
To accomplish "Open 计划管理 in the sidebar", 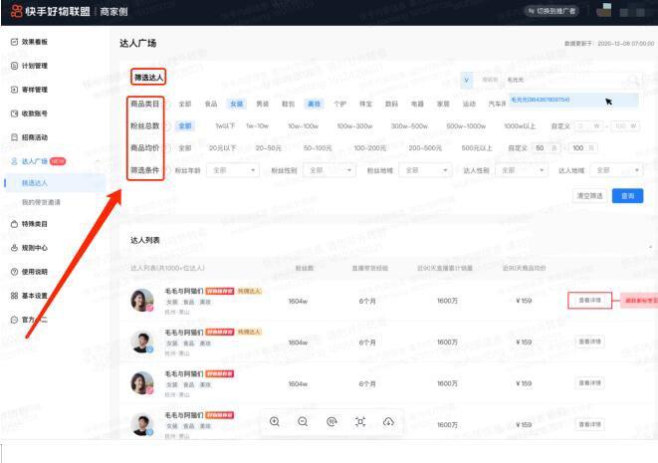I will click(x=35, y=66).
